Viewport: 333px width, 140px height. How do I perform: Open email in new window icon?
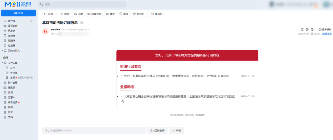tap(302, 29)
